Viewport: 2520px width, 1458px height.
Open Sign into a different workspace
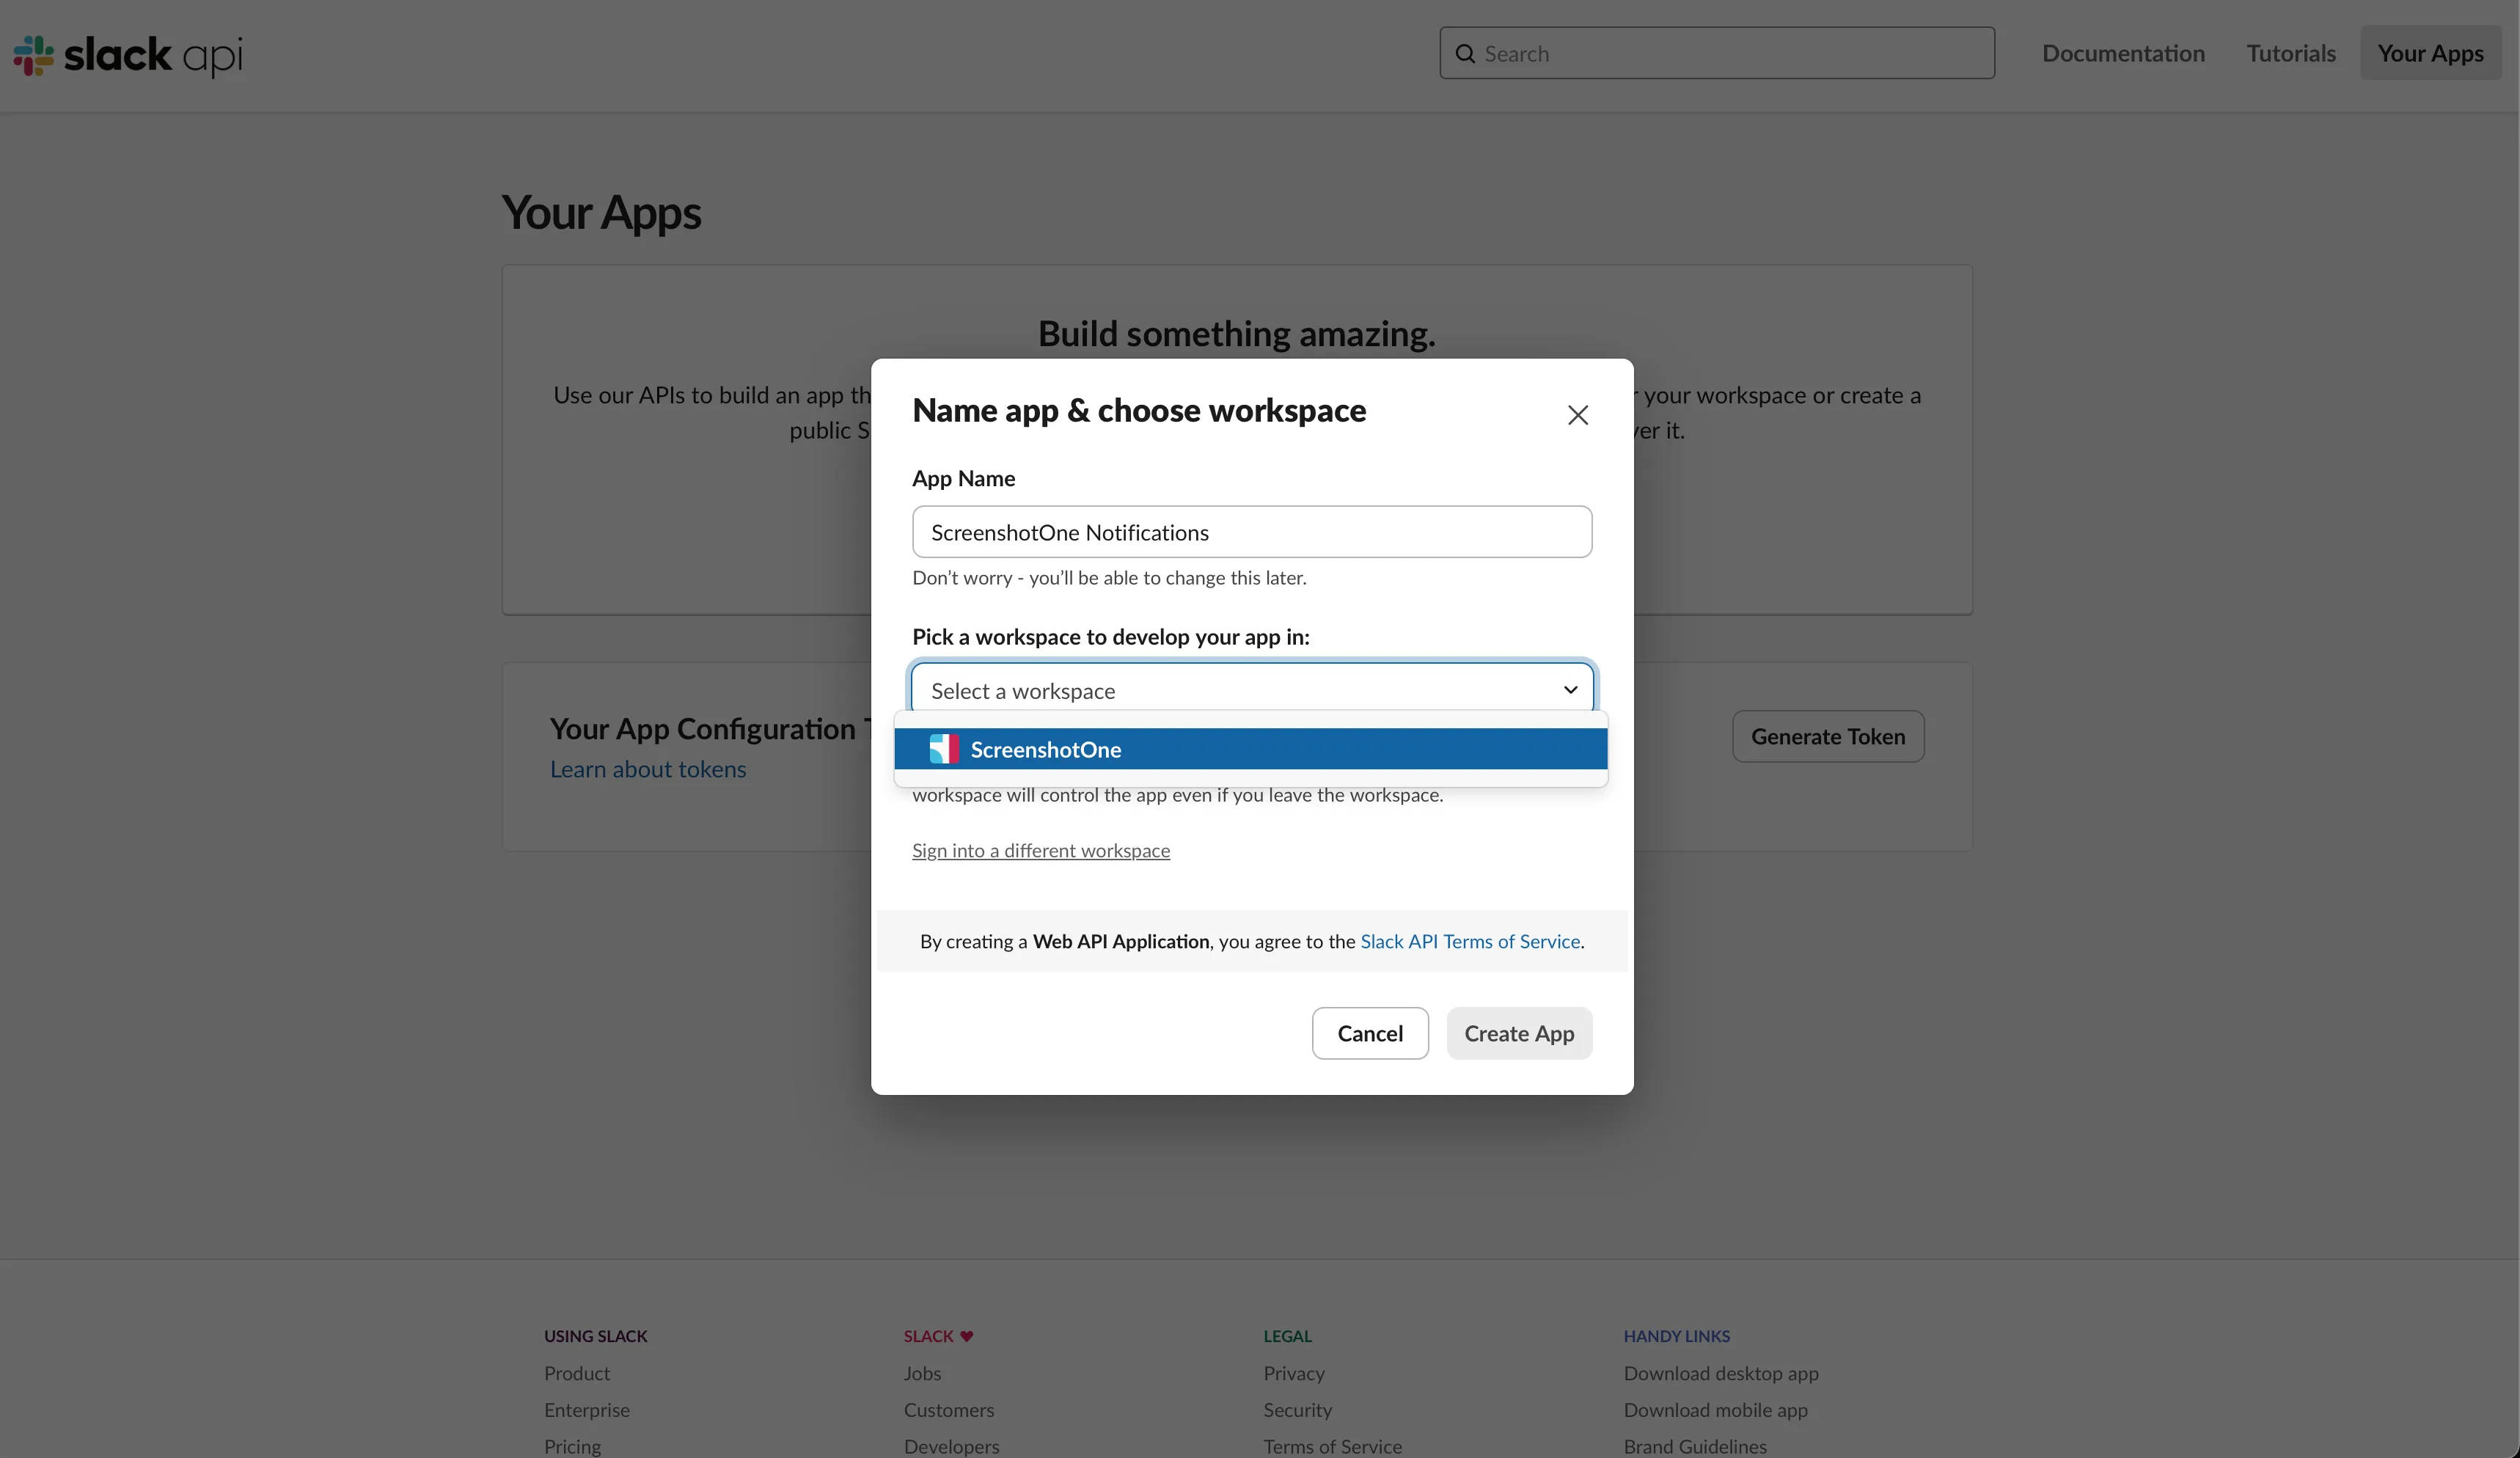tap(1040, 851)
